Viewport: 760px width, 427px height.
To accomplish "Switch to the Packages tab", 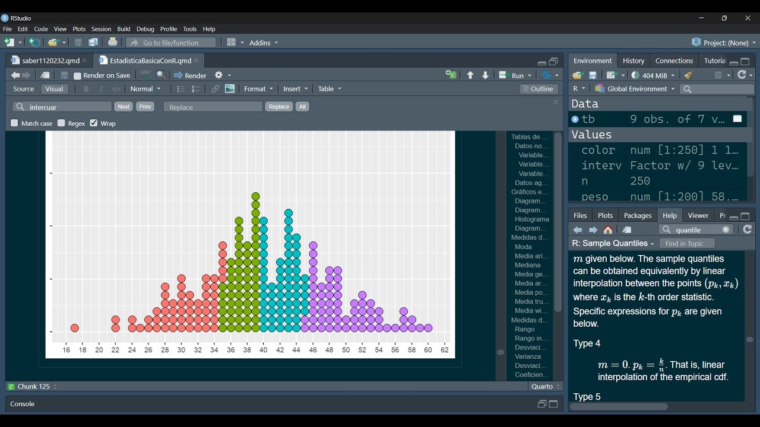I will (638, 215).
